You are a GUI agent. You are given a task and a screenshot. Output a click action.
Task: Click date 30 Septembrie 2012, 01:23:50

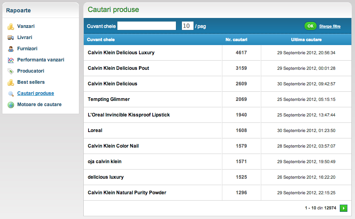pos(307,130)
